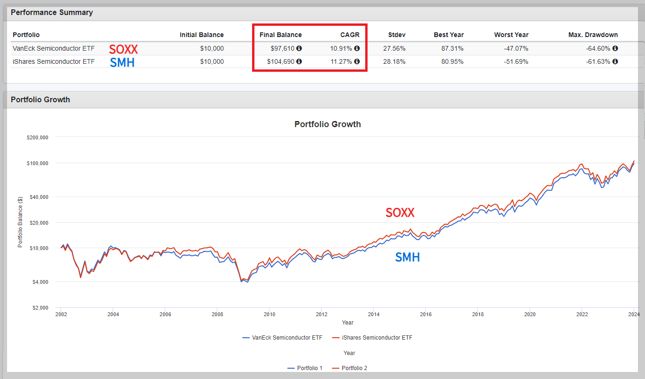Click the 2024 x-axis year label
Viewport: 645px width, 379px height.
634,315
